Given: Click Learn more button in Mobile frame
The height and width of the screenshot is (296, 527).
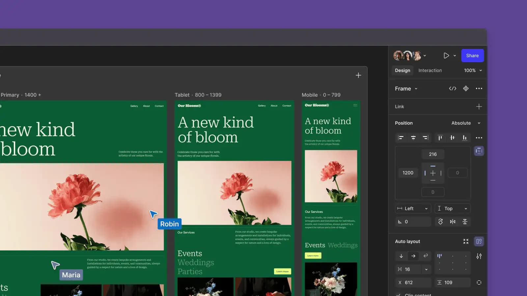Looking at the screenshot, I should coord(313,256).
